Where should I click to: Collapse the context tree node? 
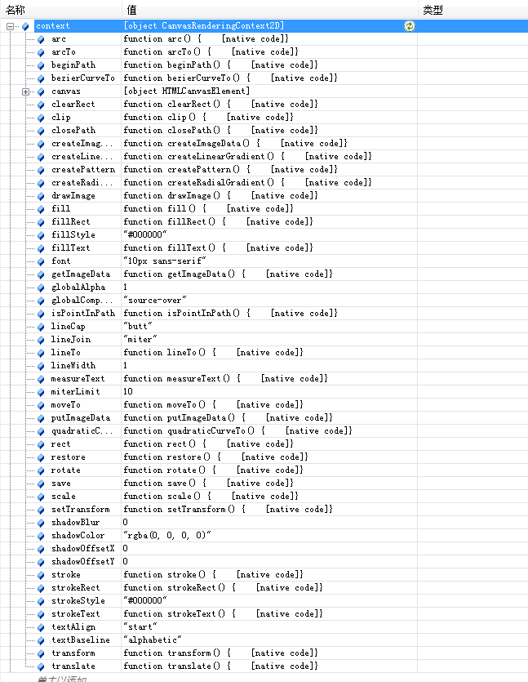(x=10, y=26)
